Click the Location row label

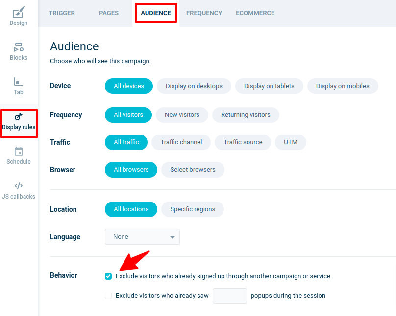pos(63,209)
